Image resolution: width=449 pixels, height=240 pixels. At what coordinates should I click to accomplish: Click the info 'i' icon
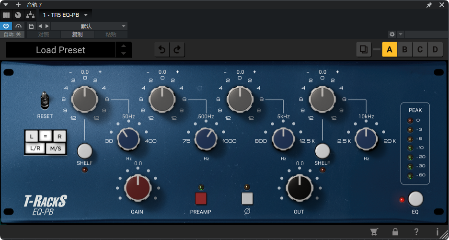pos(437,231)
